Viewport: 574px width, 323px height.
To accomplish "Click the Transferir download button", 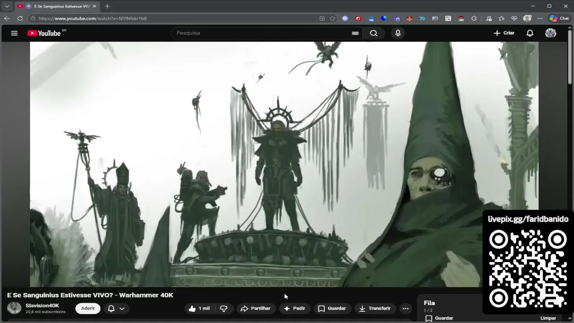I will [375, 308].
